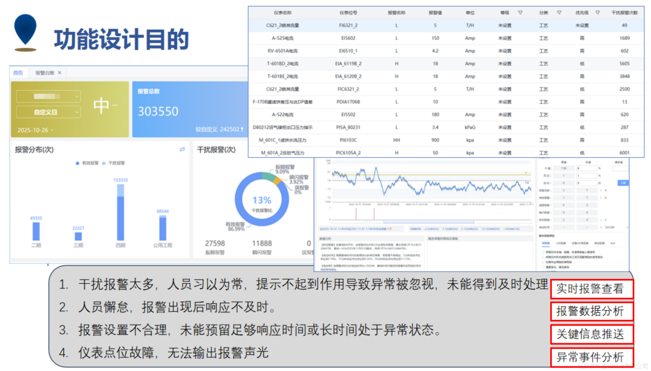Image resolution: width=651 pixels, height=371 pixels.
Task: Click the H值 new-value input field
Action: click(587, 168)
